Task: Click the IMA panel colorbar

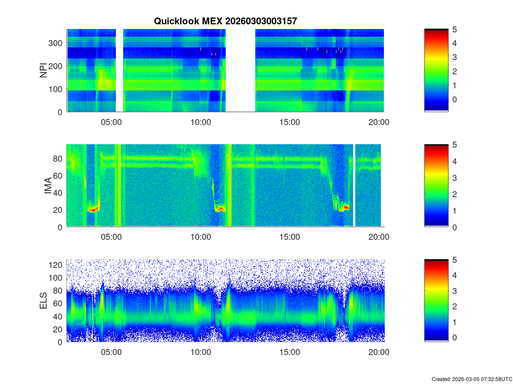Action: [436, 186]
